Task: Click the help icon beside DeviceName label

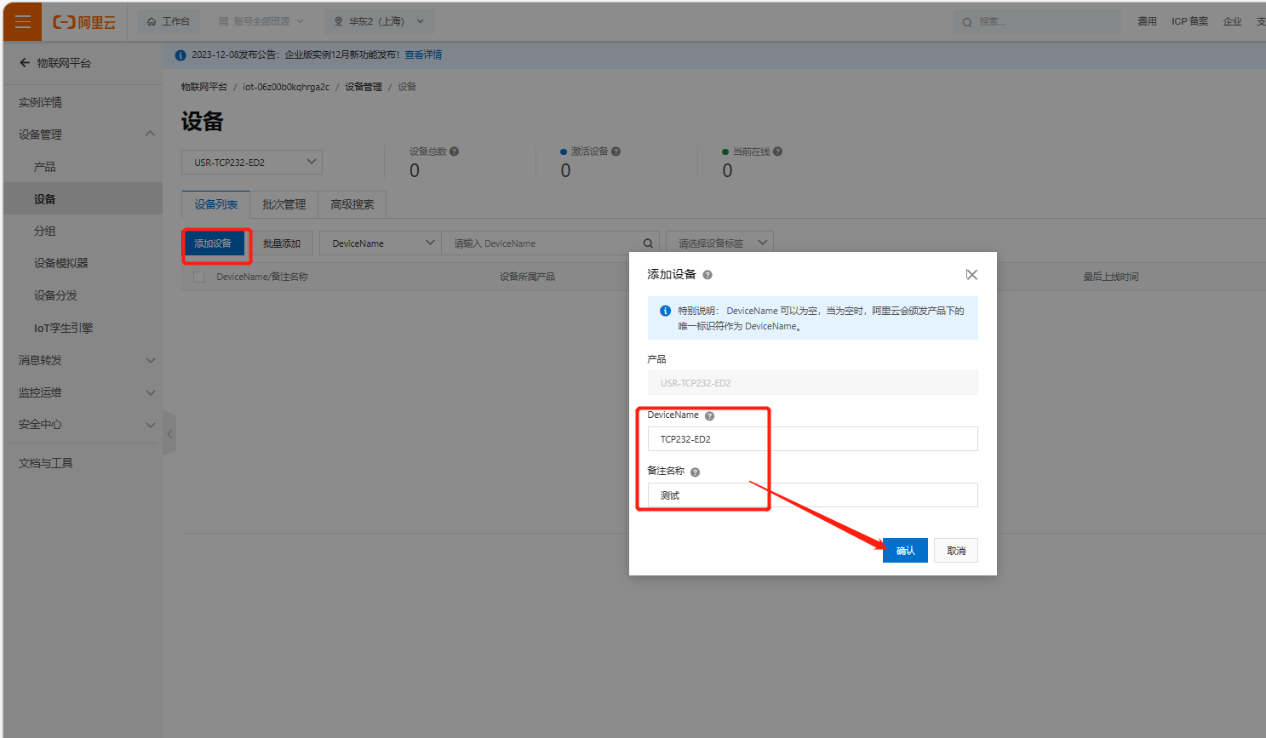Action: coord(709,416)
